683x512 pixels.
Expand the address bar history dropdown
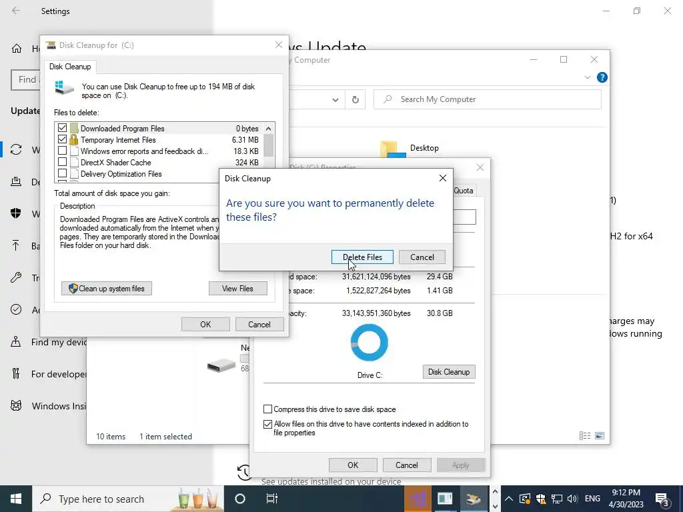point(335,100)
